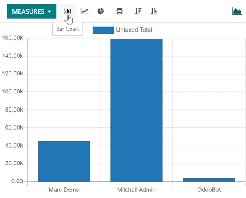The width and height of the screenshot is (246, 198).
Task: Click the small OdooBot bar
Action: click(209, 180)
